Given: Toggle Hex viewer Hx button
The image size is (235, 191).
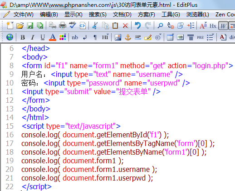Looking at the screenshot, I should coord(213,26).
